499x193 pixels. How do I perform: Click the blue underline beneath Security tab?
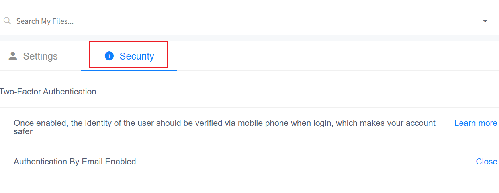[129, 70]
